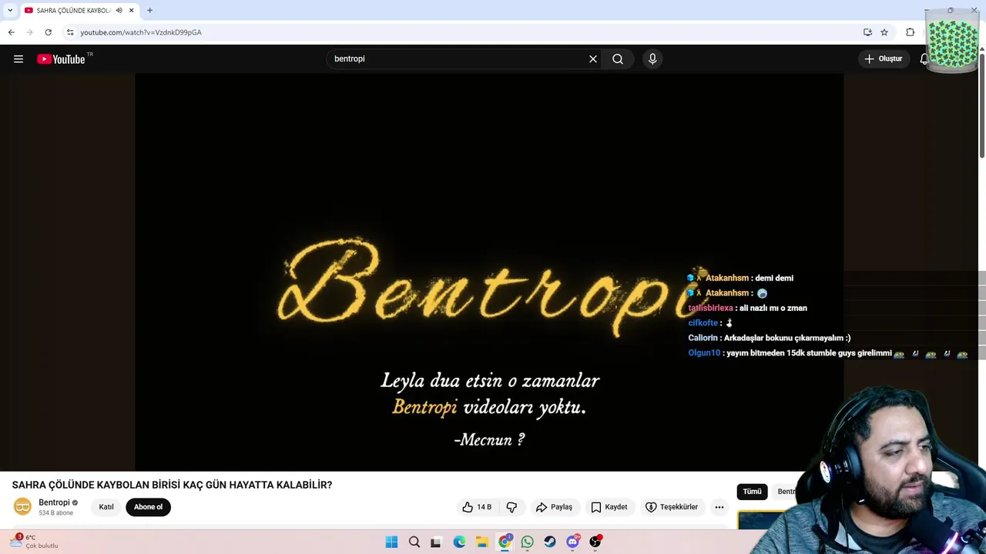
Task: Dislike the video with thumbs down
Action: 511,507
